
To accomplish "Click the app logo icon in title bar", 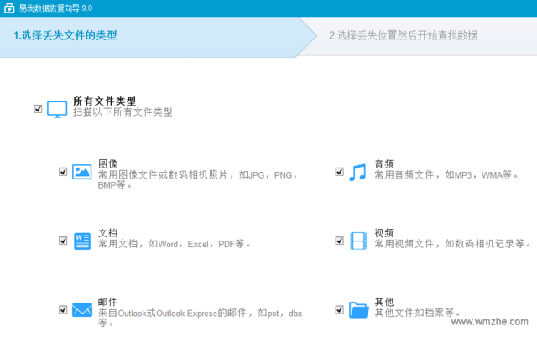I will 9,8.
